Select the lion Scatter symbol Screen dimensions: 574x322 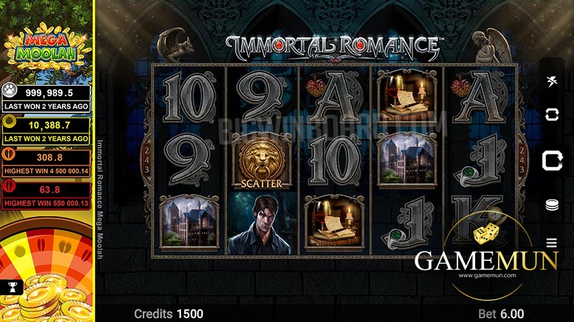tap(261, 160)
